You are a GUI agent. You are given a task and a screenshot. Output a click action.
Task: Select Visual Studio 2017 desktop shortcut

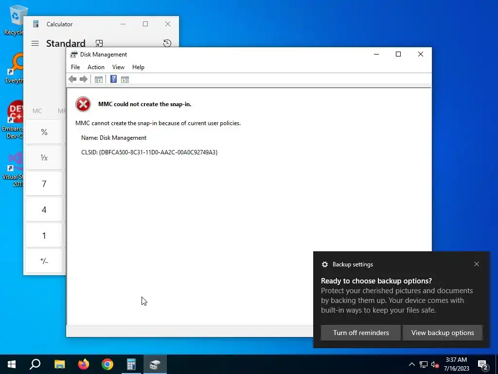(x=13, y=169)
